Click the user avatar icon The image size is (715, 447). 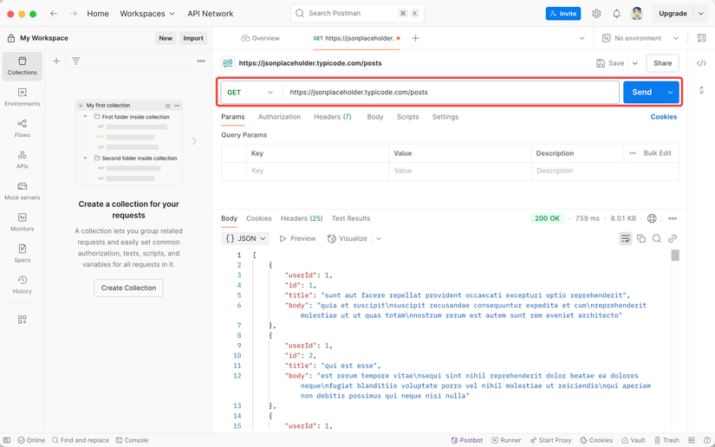pos(637,14)
